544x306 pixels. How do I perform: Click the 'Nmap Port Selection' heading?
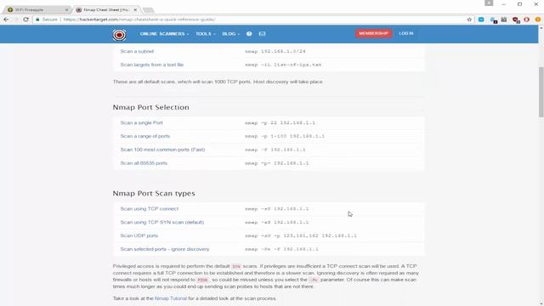tap(151, 107)
